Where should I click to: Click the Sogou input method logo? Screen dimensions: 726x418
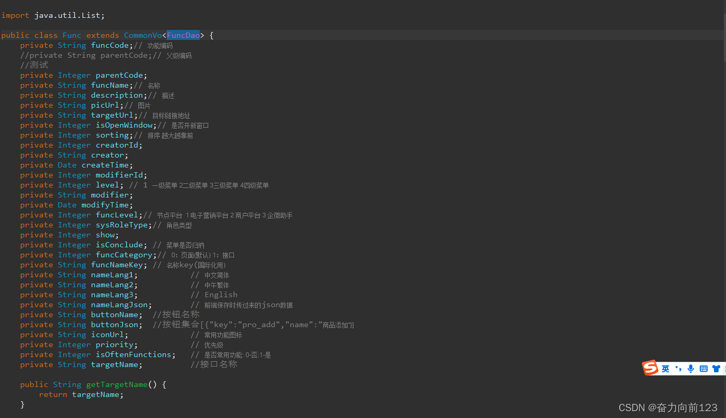coord(651,368)
